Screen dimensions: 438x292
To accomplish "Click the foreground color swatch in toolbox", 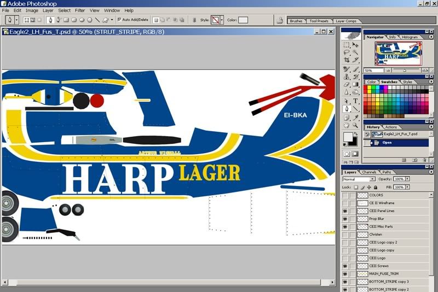I will (x=348, y=137).
